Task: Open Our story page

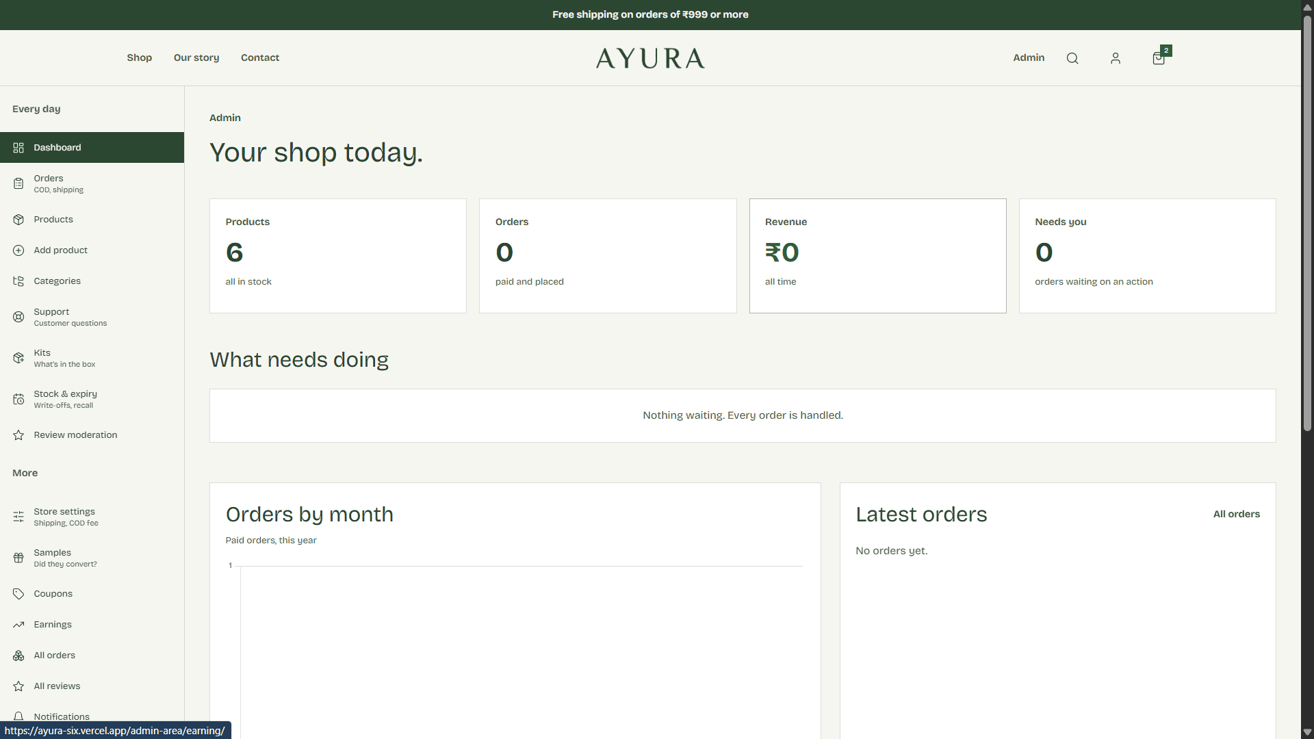Action: 196,57
